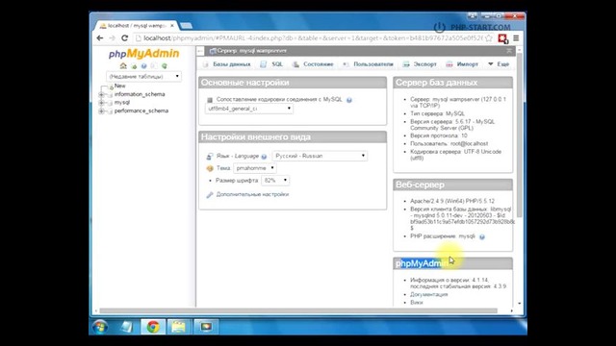This screenshot has height=346, width=616.
Task: Expand the performance_schema database
Action: (101, 111)
